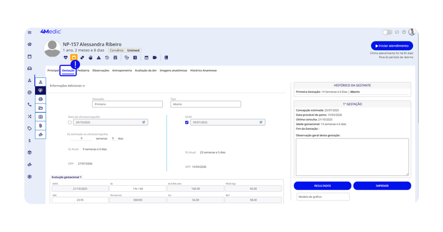Toggle the switch in the top-right header

point(387,32)
